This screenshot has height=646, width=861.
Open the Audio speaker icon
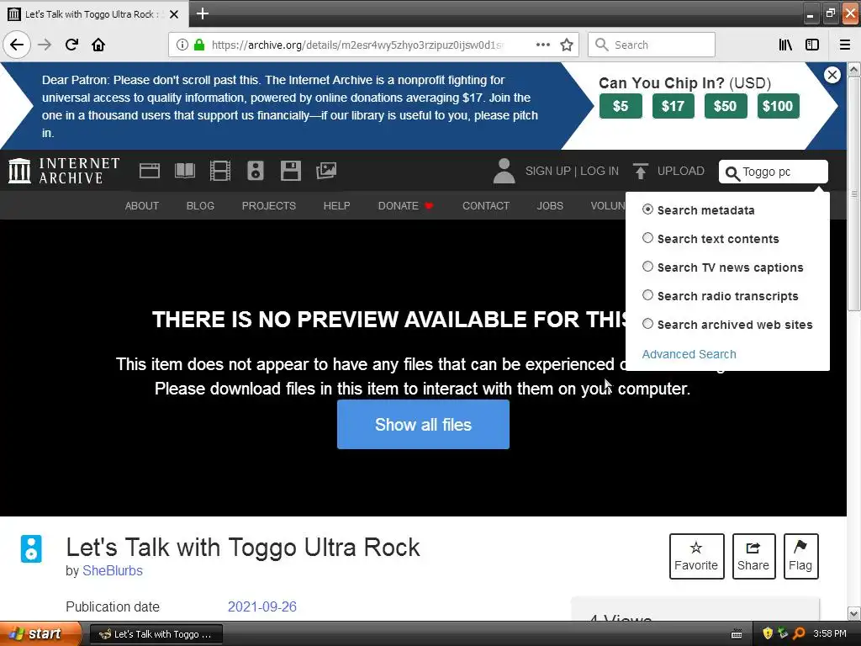(256, 171)
